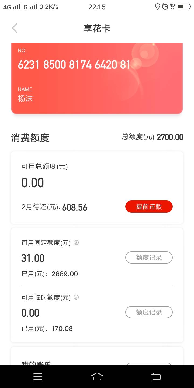The image size is (194, 388).
Task: Tap the alarm clock status icon
Action: click(165, 7)
